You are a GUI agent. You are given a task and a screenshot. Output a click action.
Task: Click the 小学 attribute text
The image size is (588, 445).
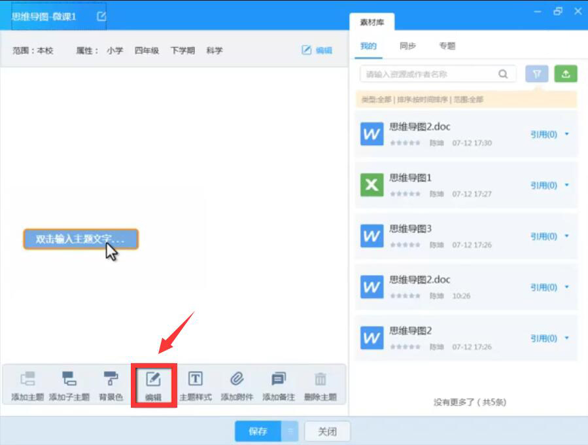[114, 50]
